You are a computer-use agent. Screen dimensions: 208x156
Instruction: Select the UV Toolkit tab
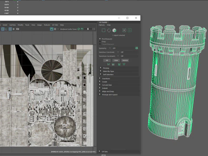[103, 23]
